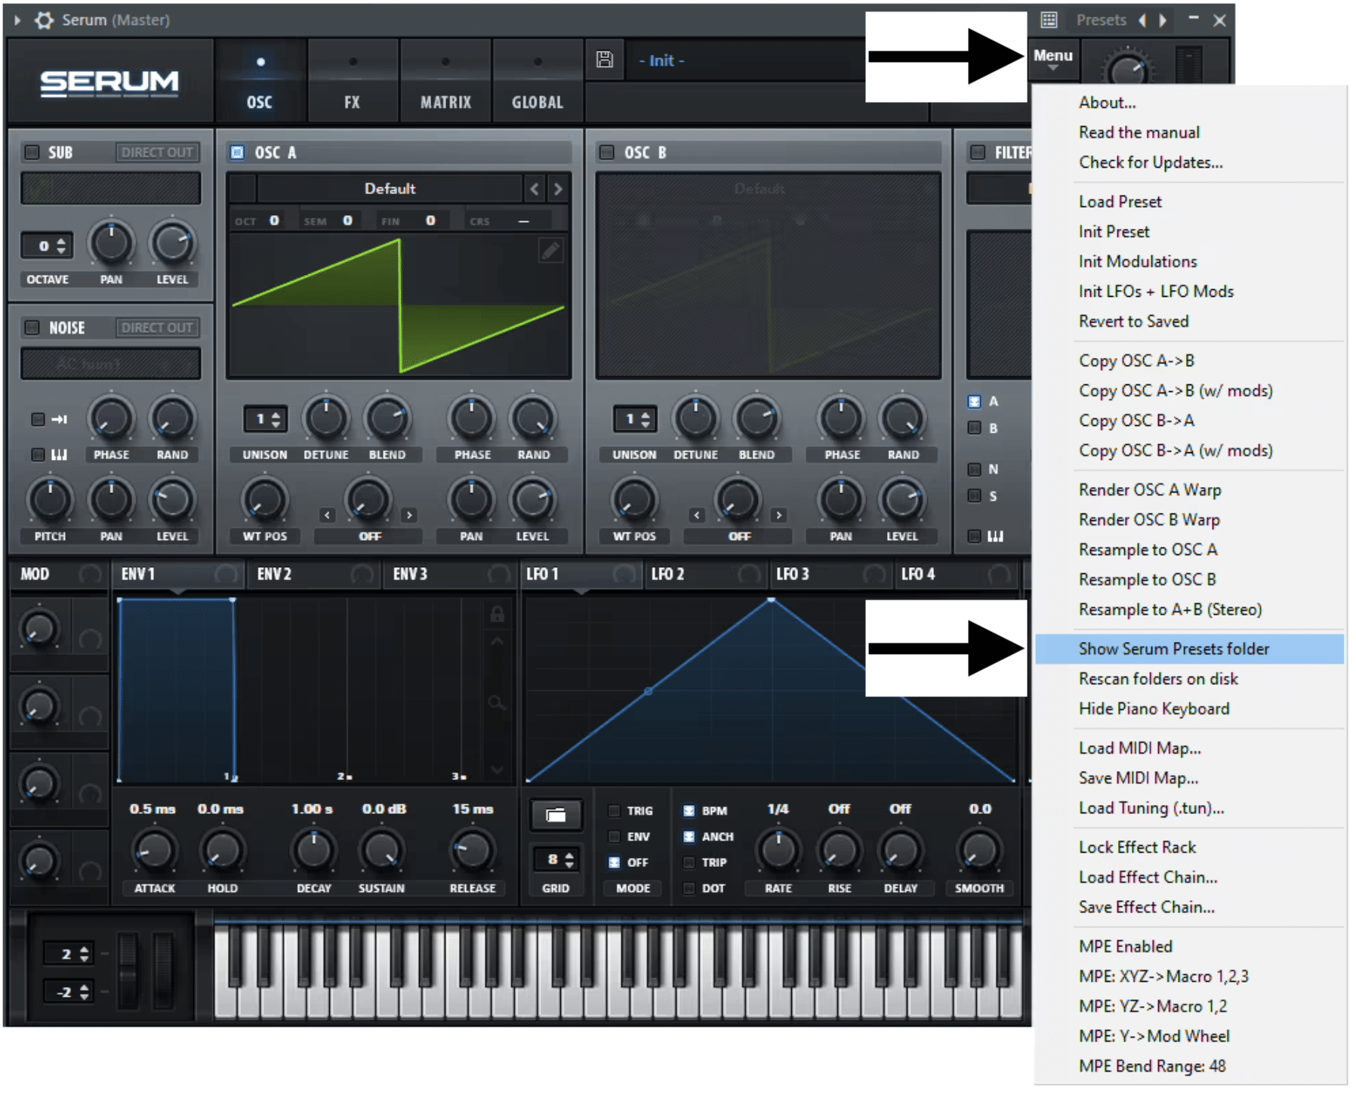Open plugin settings gear icon in title bar

[x=45, y=20]
